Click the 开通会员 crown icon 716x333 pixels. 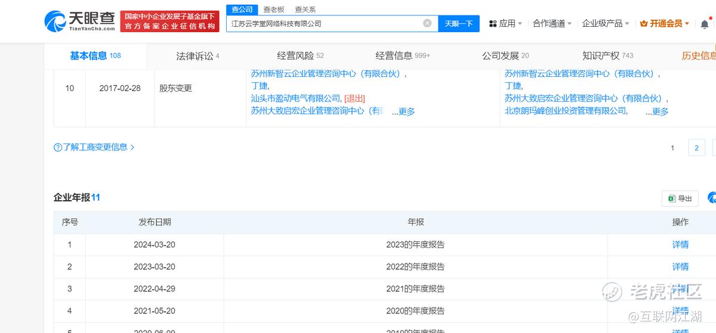[644, 24]
